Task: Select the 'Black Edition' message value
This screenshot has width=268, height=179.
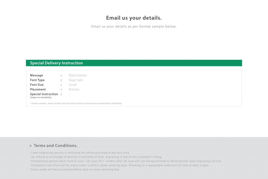Action: tap(77, 75)
